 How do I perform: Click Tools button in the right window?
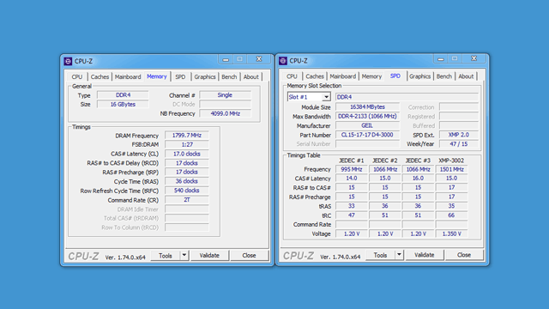(381, 256)
